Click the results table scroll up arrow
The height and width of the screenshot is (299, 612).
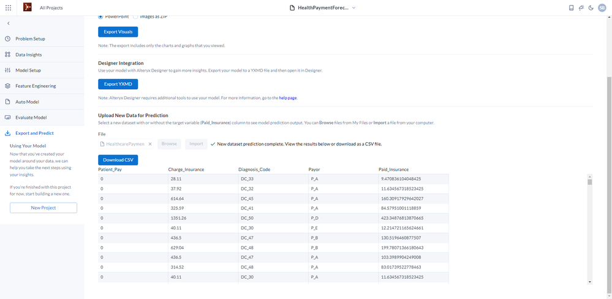590,176
